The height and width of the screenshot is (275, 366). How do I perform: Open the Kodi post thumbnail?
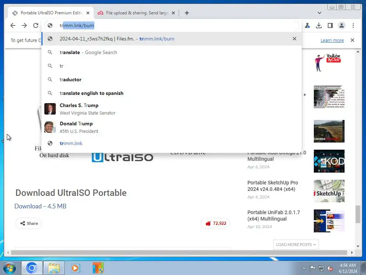pyautogui.click(x=329, y=161)
